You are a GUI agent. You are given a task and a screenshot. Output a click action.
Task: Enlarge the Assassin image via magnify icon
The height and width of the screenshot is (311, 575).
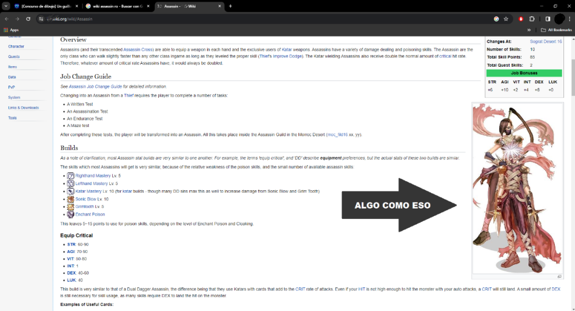(559, 277)
